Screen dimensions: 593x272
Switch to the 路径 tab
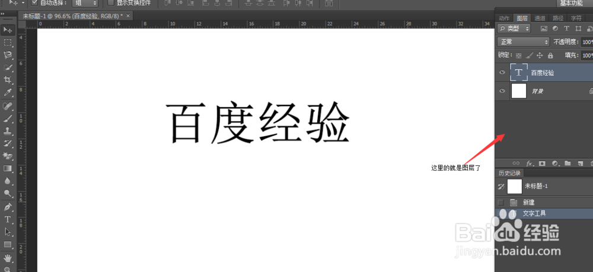tap(558, 18)
